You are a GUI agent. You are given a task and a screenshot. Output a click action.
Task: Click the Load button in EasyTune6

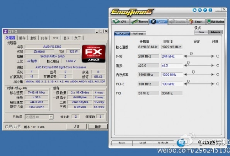[x=143, y=143]
